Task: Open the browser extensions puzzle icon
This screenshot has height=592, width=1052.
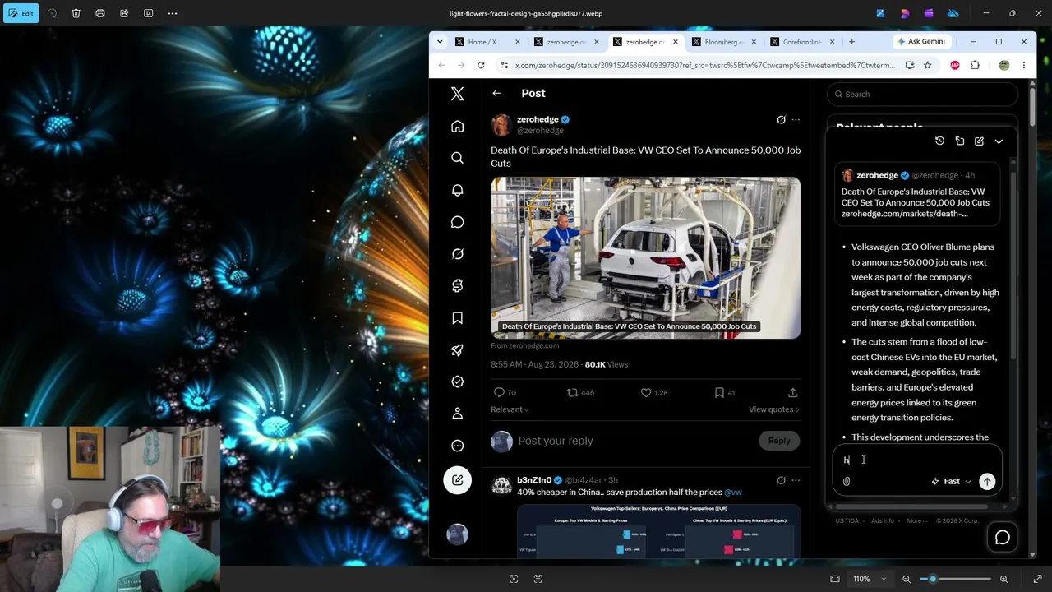Action: (975, 65)
